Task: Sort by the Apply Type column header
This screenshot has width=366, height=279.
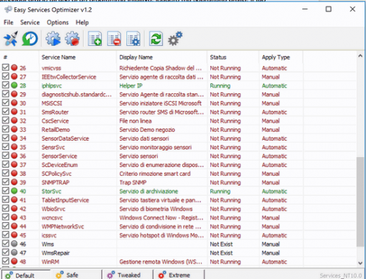Action: click(x=281, y=57)
